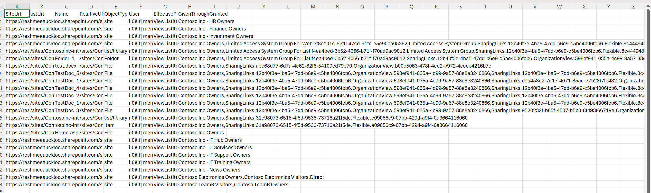The image size is (651, 193).
Task: Select column P header
Action: pyautogui.click(x=387, y=7)
